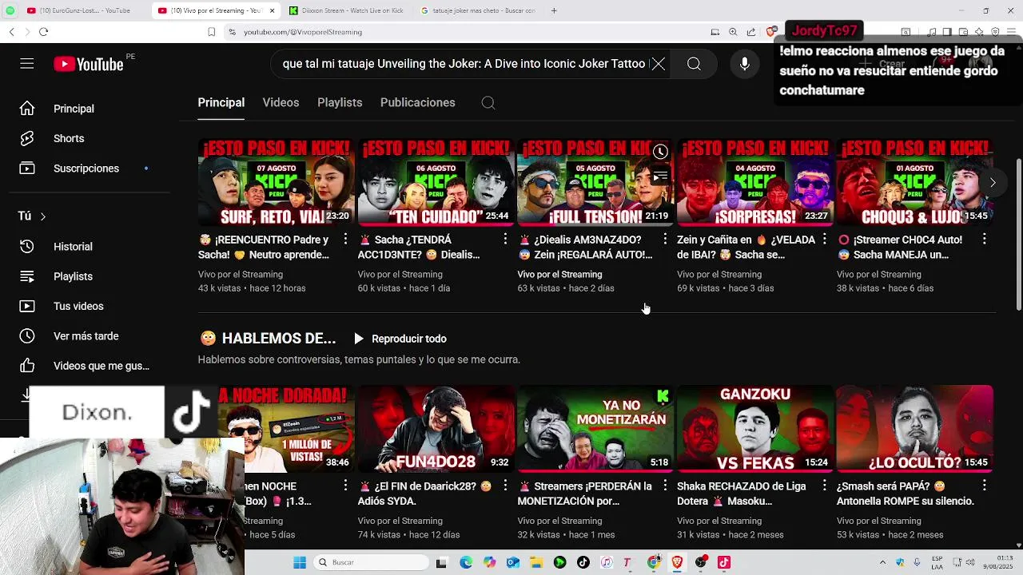Show hidden tray icons chevron in taskbar

pos(882,562)
